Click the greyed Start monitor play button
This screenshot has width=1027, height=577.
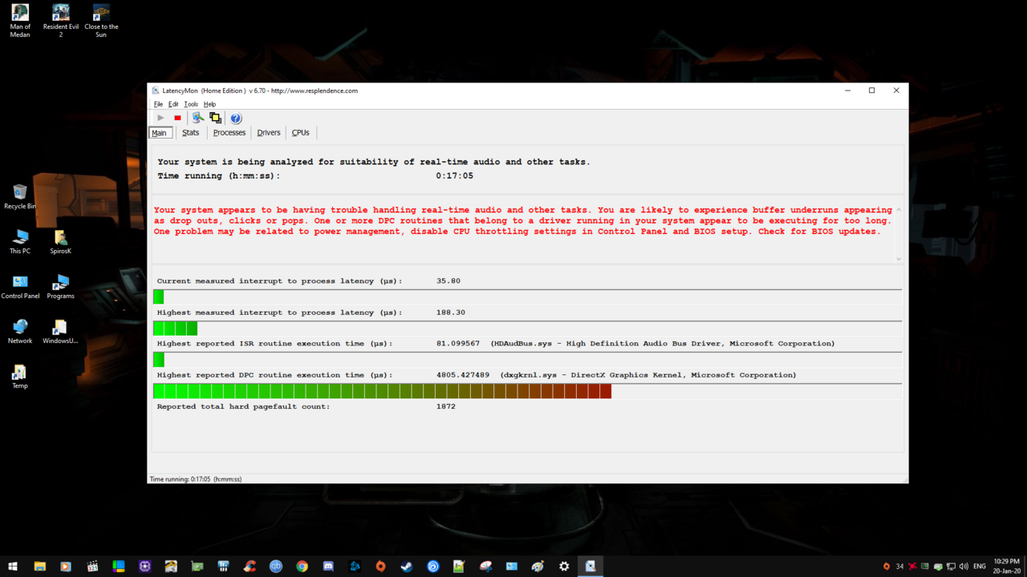click(x=160, y=118)
